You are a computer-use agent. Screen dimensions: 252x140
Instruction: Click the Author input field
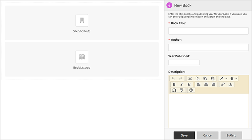tap(208, 47)
